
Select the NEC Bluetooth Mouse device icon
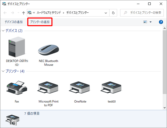[48, 50]
